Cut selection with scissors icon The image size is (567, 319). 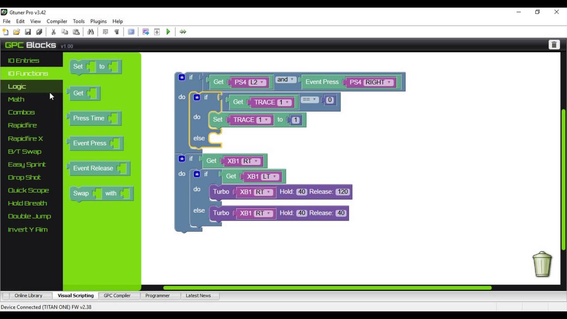[54, 32]
